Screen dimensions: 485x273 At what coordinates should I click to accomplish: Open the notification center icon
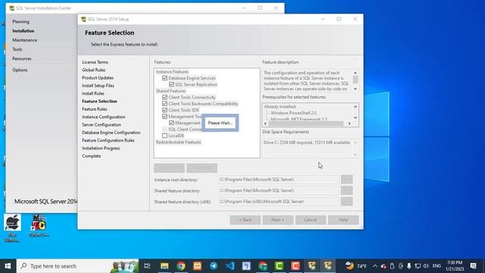[473, 266]
